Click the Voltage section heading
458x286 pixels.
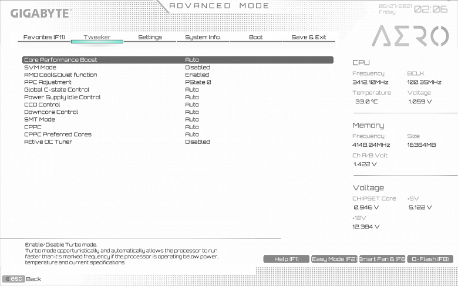368,188
